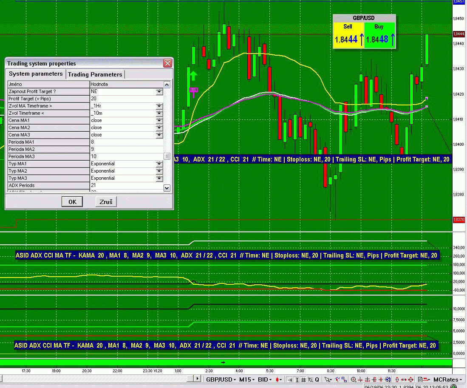Open the Typ MA2 dropdown

[159, 171]
